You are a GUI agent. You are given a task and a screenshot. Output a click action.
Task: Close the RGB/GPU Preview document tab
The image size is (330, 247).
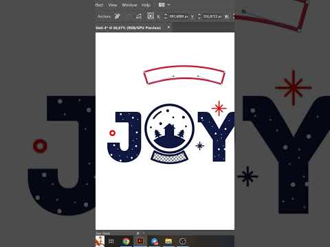tap(168, 27)
